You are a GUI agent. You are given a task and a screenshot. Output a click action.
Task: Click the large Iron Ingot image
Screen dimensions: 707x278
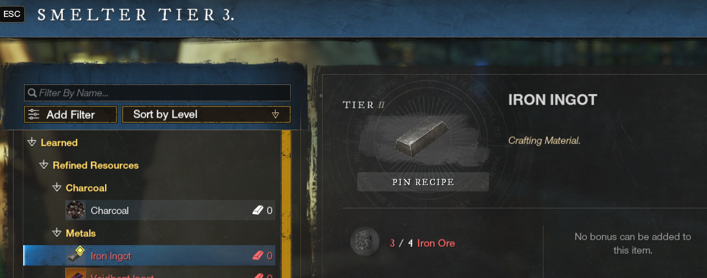point(423,139)
